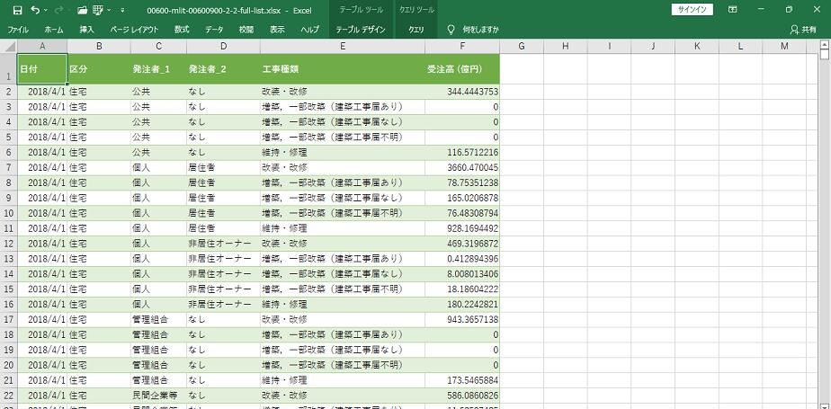Switch to the テーブル デザイン tab
Image resolution: width=831 pixels, height=409 pixels.
coord(361,30)
